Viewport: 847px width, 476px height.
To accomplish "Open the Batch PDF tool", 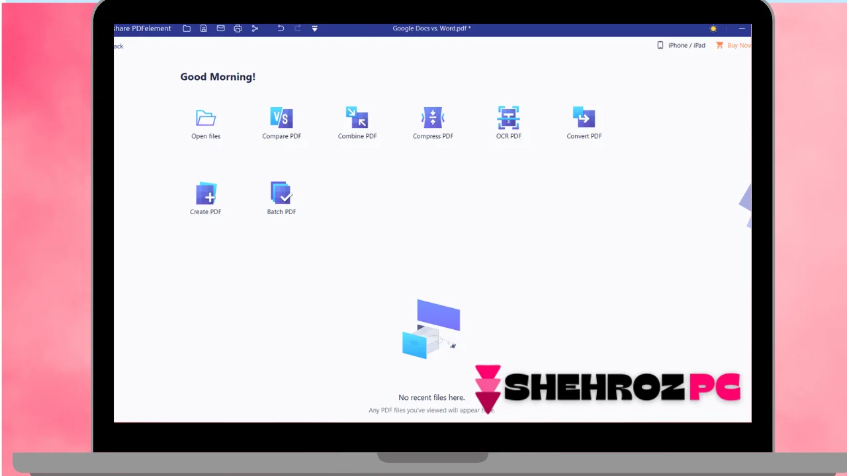I will point(281,199).
